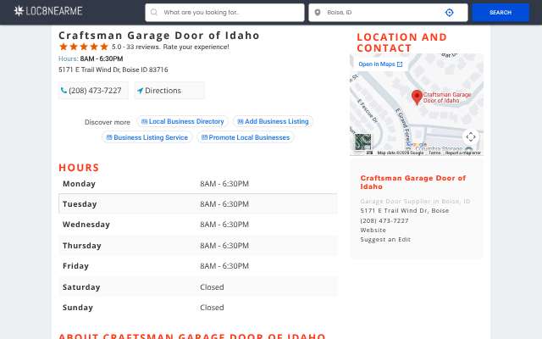
Task: Focus the 'What are you looking for' field
Action: [224, 13]
